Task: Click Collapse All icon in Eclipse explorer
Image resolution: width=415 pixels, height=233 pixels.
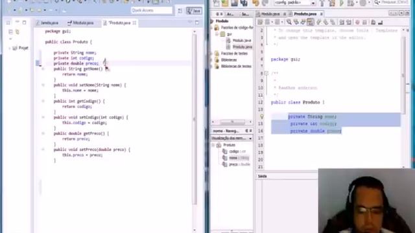Action: (x=10, y=32)
